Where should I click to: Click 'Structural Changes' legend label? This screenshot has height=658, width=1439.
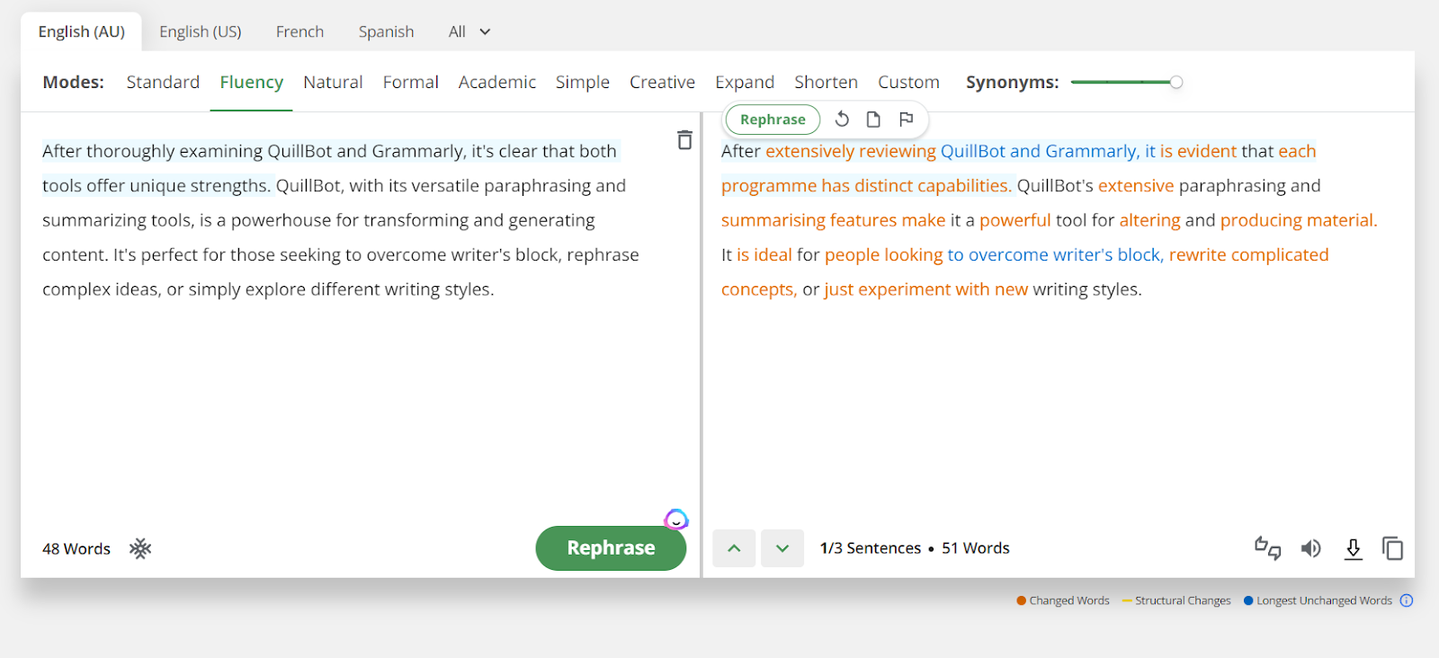point(1183,600)
